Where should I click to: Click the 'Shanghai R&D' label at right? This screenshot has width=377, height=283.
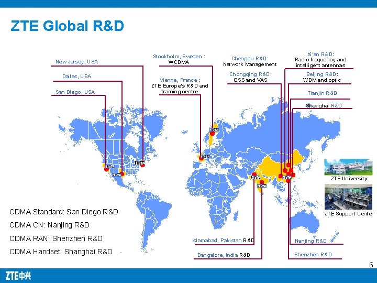pyautogui.click(x=324, y=106)
